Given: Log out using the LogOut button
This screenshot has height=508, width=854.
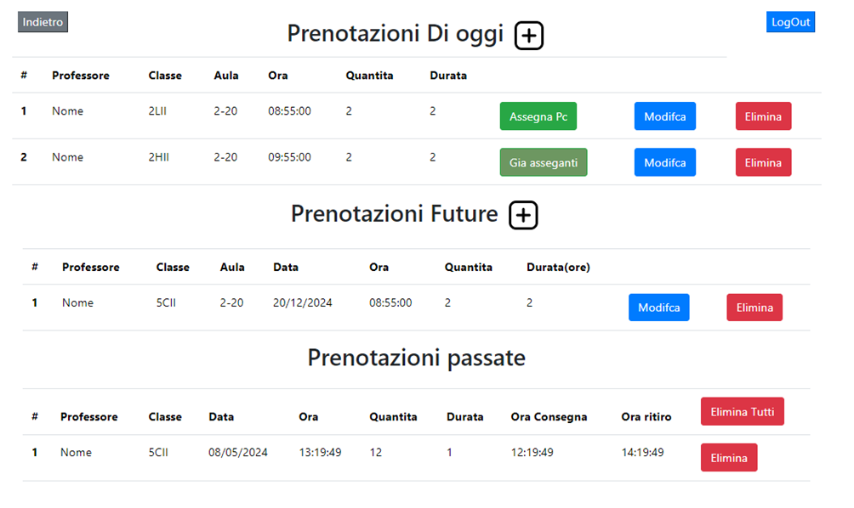Looking at the screenshot, I should pos(790,22).
